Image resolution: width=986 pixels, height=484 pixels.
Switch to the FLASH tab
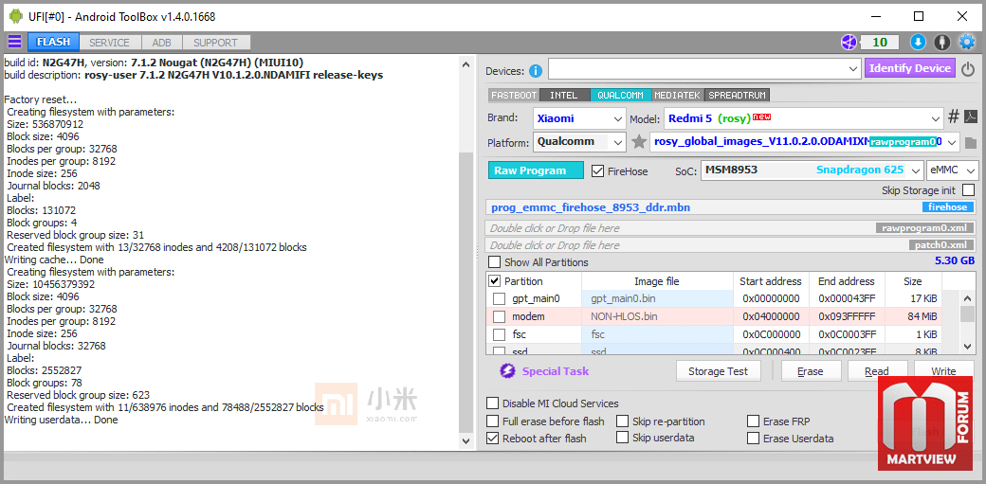tap(53, 42)
